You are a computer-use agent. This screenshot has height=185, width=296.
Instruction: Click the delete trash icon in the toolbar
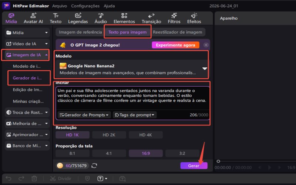coord(34,178)
